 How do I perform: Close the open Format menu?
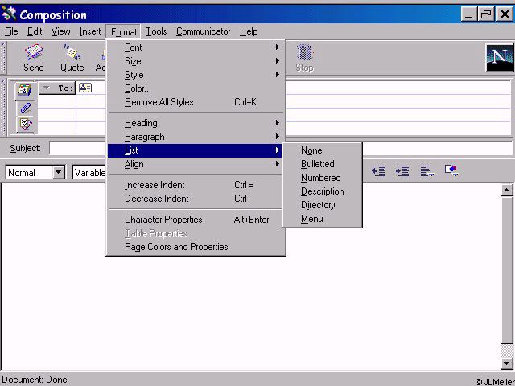(x=123, y=32)
